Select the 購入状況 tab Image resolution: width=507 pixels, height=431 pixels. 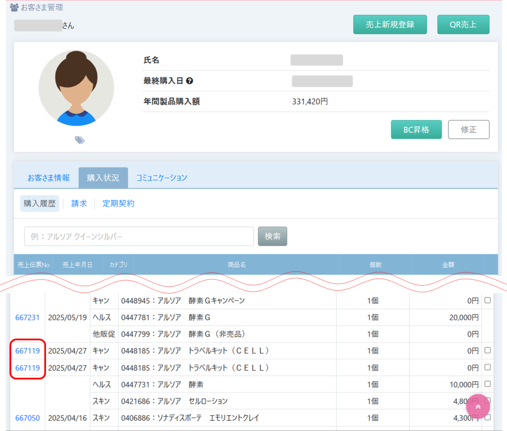(103, 178)
